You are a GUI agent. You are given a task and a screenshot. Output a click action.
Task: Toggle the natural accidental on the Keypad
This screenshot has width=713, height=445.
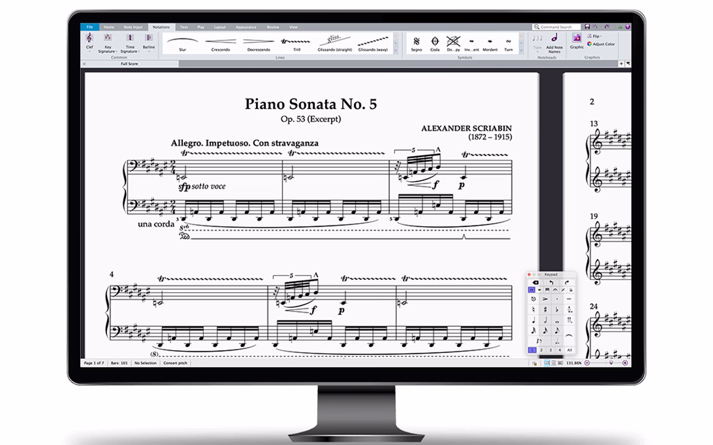(x=534, y=310)
